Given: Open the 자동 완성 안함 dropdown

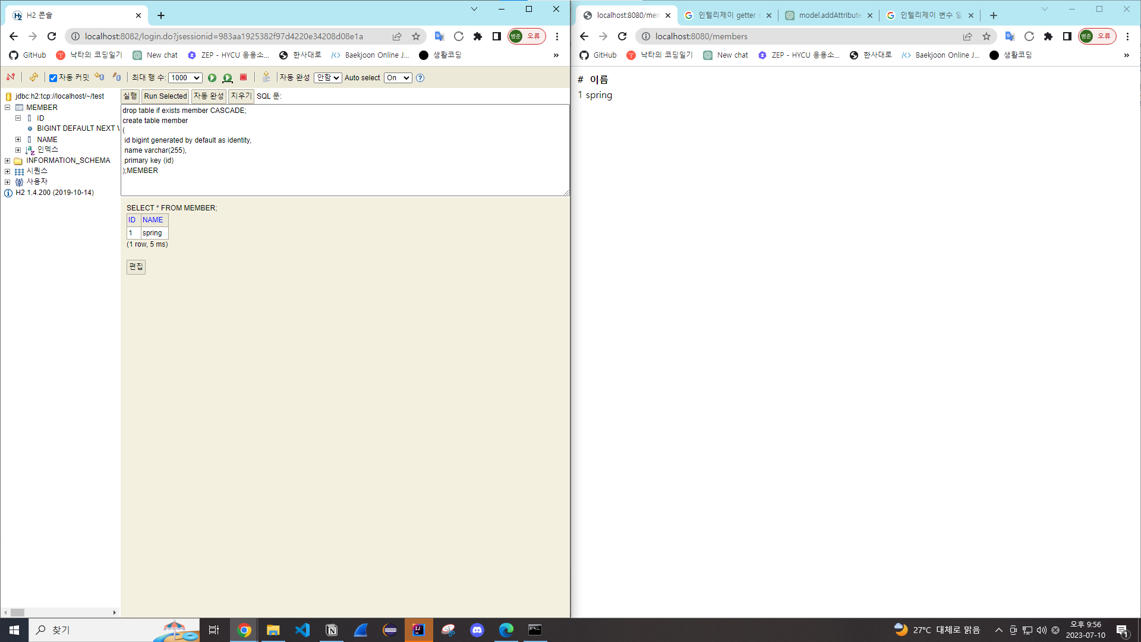Looking at the screenshot, I should pos(327,78).
